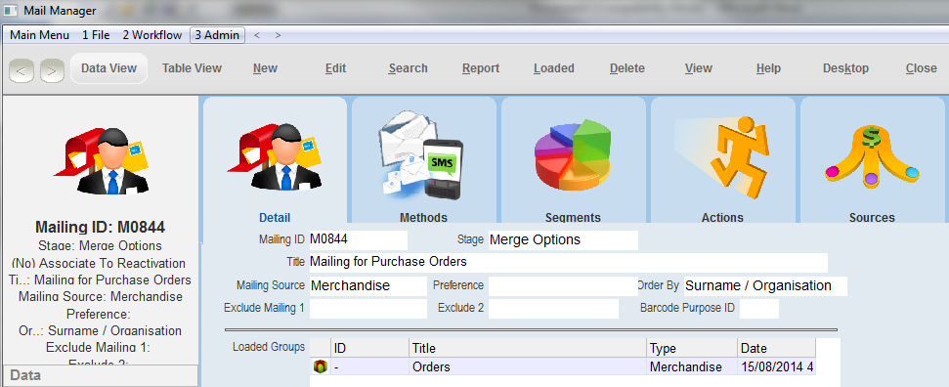Click the Mail Manager title bar icon
The image size is (949, 387).
11,11
